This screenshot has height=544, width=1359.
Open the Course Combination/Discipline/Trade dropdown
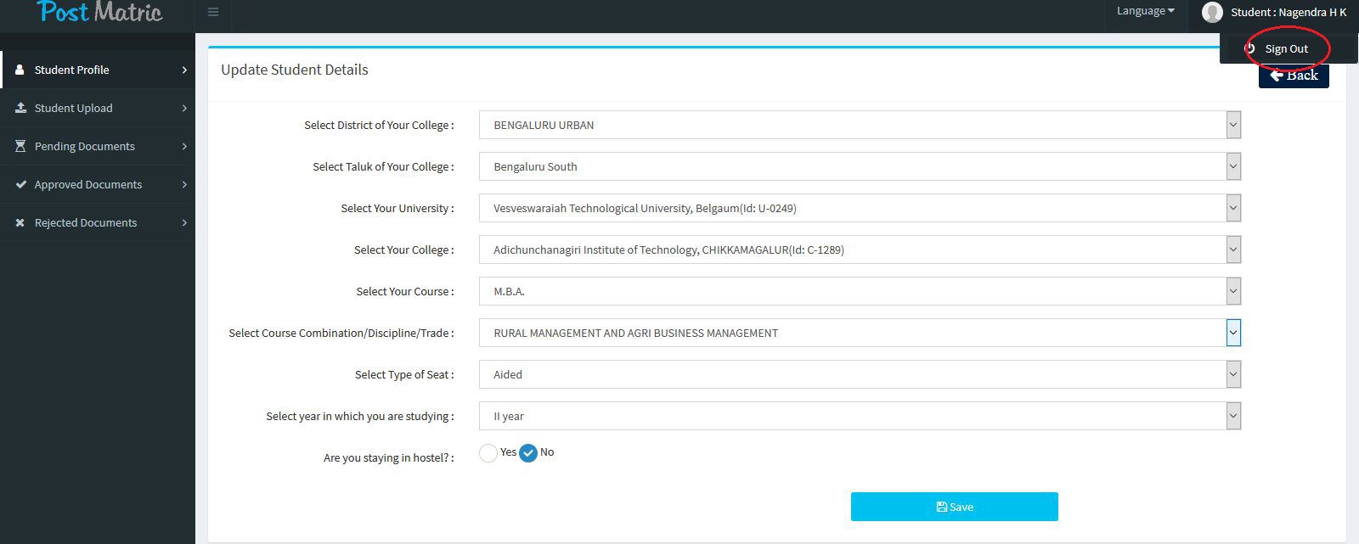[x=860, y=333]
